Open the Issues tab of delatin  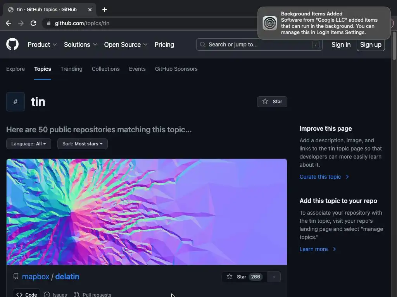click(x=55, y=294)
